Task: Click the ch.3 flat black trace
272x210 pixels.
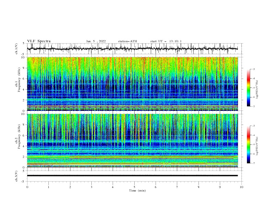Action: pos(132,176)
